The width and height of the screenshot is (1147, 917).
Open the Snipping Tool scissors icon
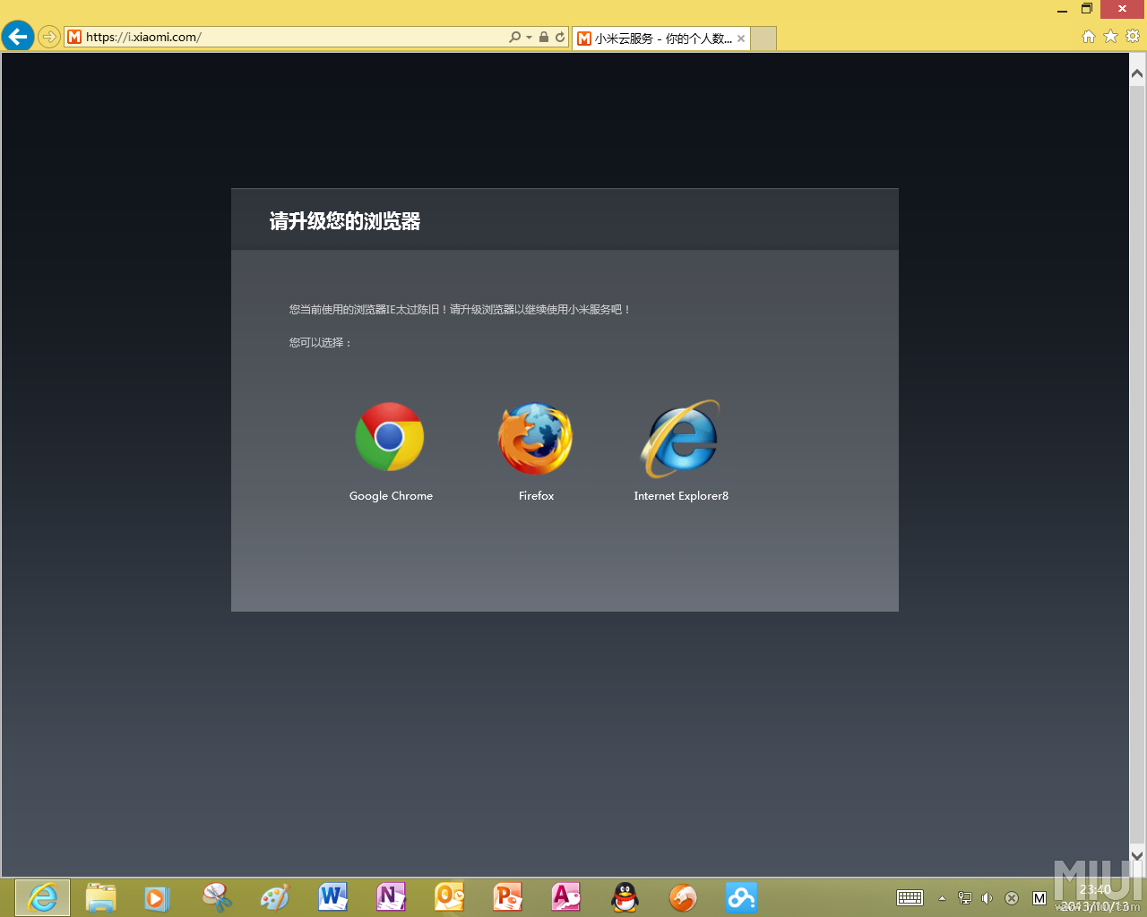pyautogui.click(x=216, y=897)
